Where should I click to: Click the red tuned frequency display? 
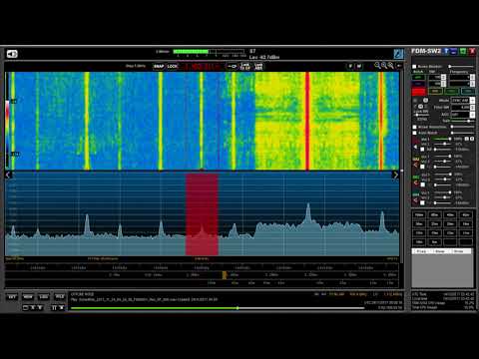(x=202, y=67)
